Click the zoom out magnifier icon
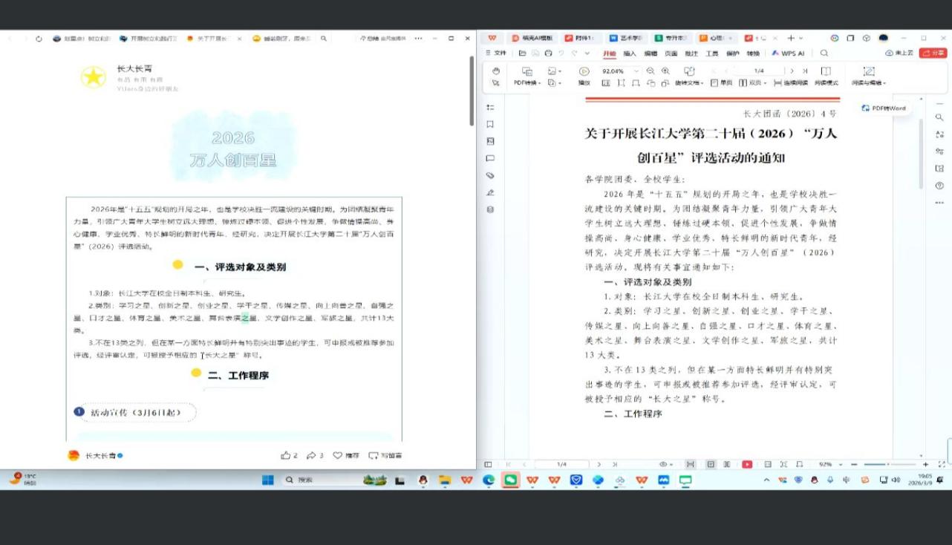The image size is (952, 545). 651,71
